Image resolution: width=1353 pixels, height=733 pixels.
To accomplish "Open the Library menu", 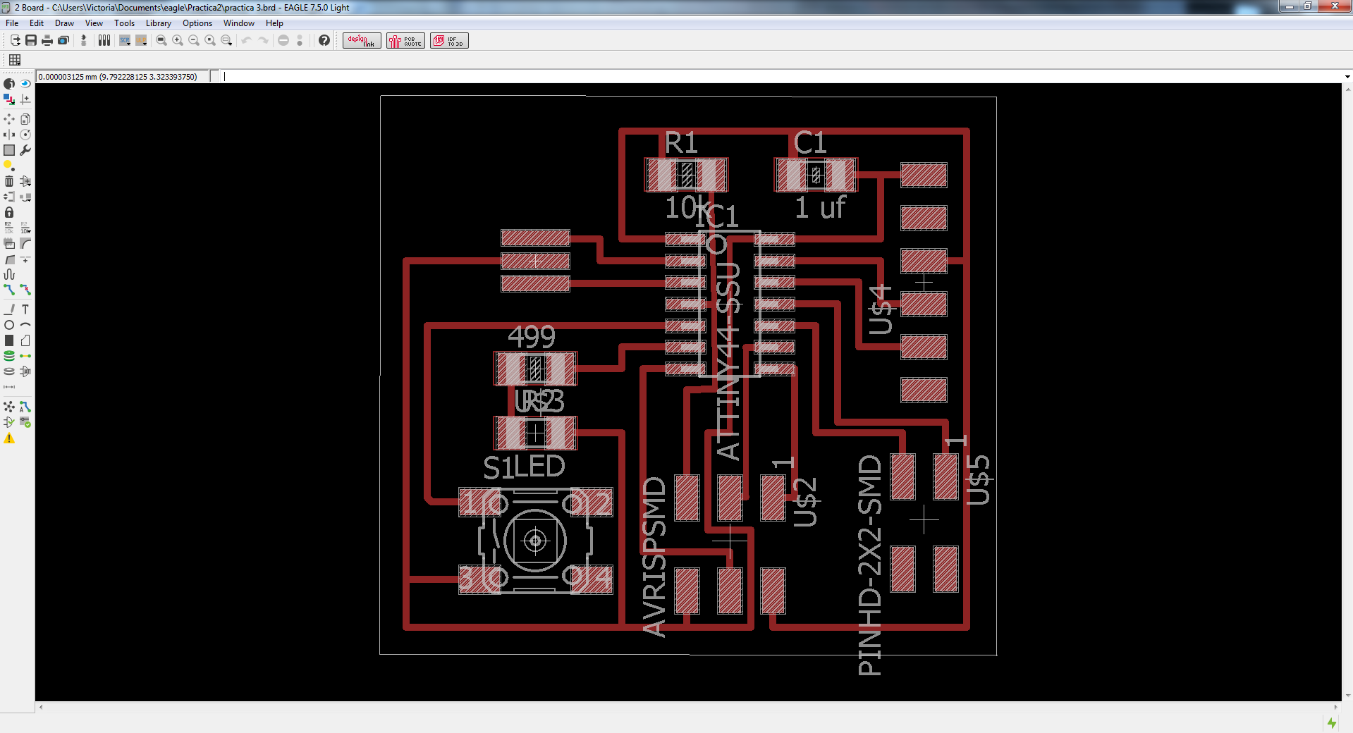I will pyautogui.click(x=159, y=23).
